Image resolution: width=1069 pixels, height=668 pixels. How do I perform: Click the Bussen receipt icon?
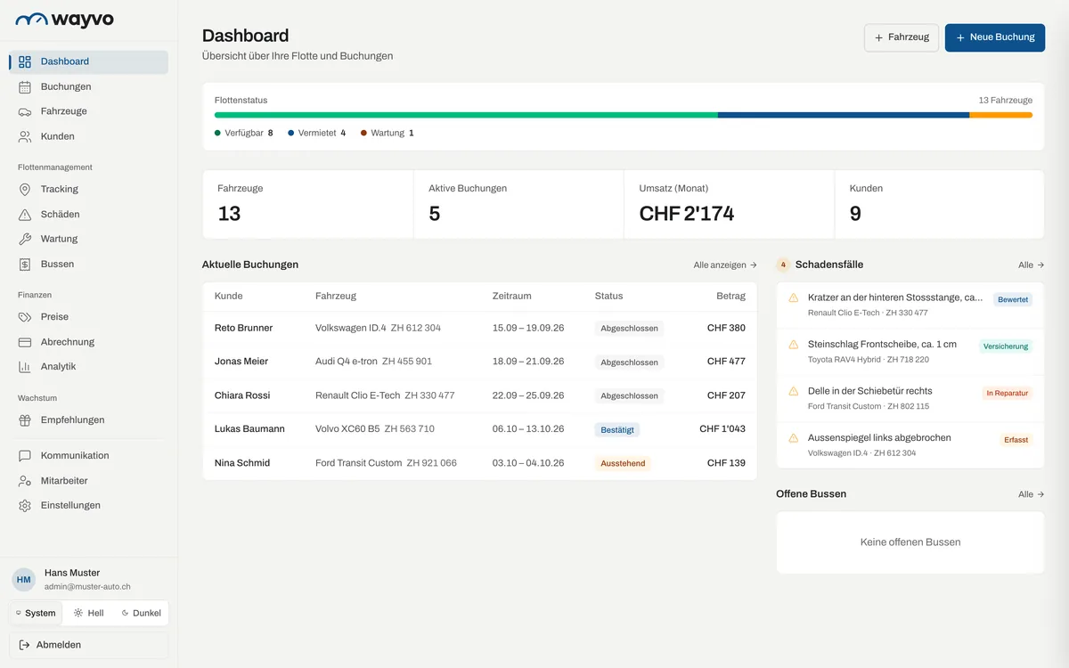(x=25, y=264)
